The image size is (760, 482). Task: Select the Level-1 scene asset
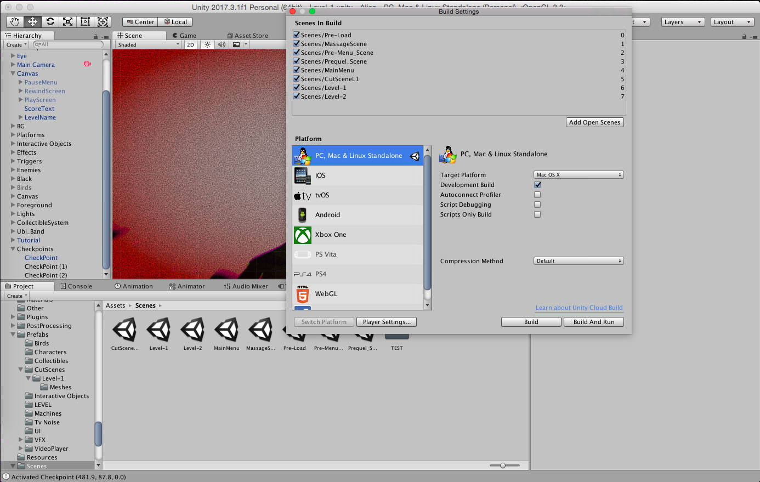158,334
